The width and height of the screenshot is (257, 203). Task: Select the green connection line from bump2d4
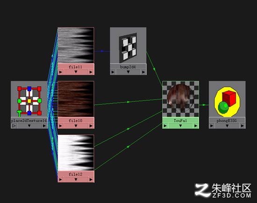point(154,68)
